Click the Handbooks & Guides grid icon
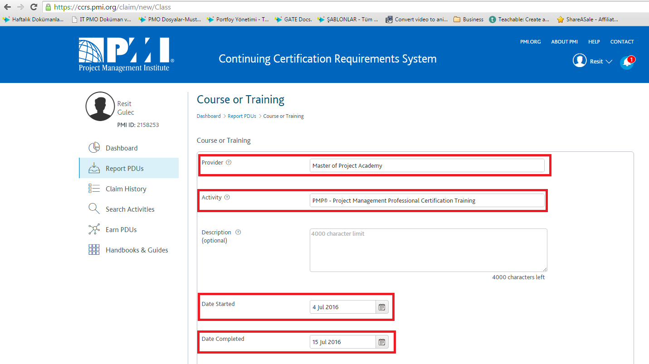This screenshot has height=364, width=649. (94, 250)
